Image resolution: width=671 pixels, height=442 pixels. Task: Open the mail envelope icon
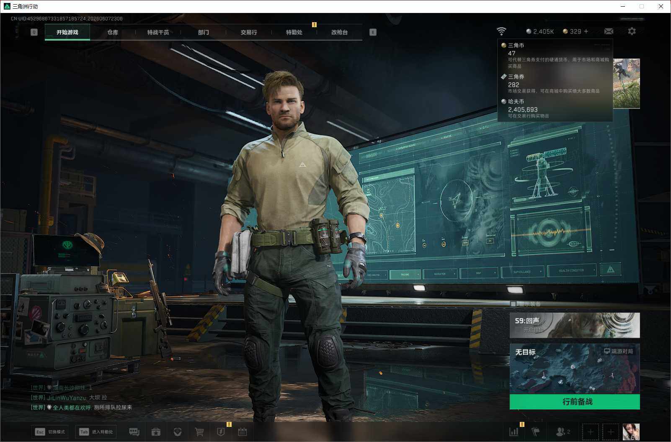[x=609, y=31]
